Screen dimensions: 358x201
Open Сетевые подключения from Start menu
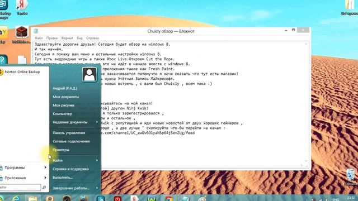(71, 141)
